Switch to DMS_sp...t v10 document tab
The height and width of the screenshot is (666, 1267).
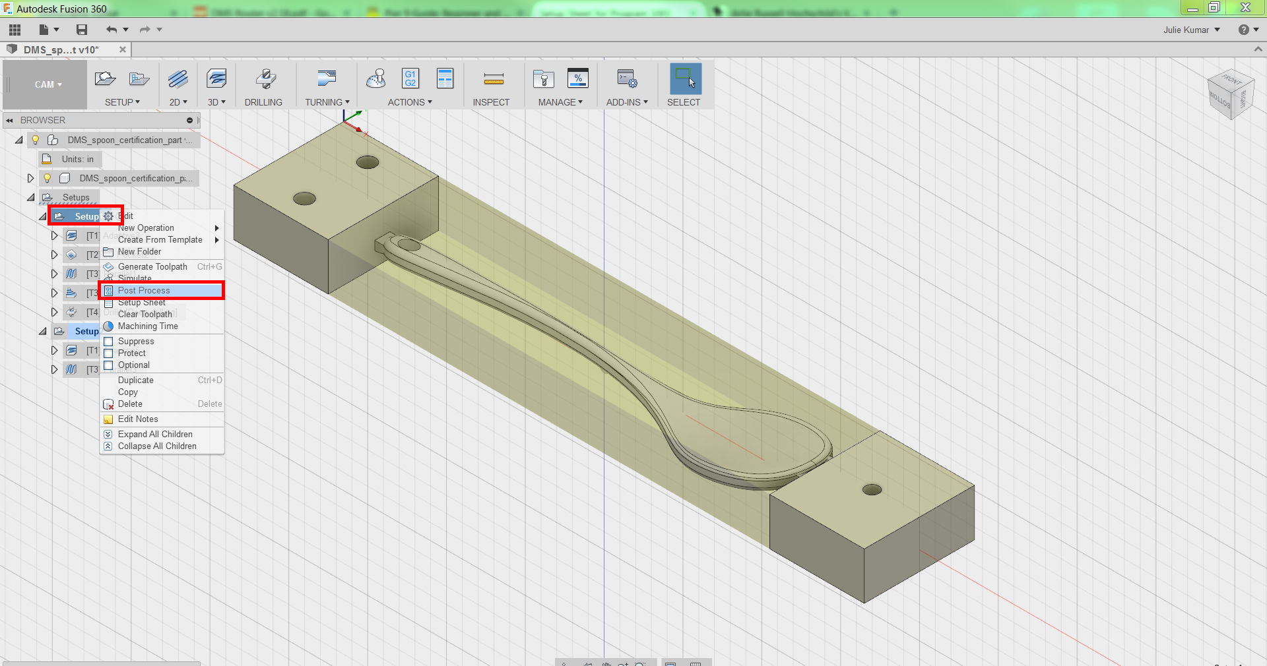[61, 49]
